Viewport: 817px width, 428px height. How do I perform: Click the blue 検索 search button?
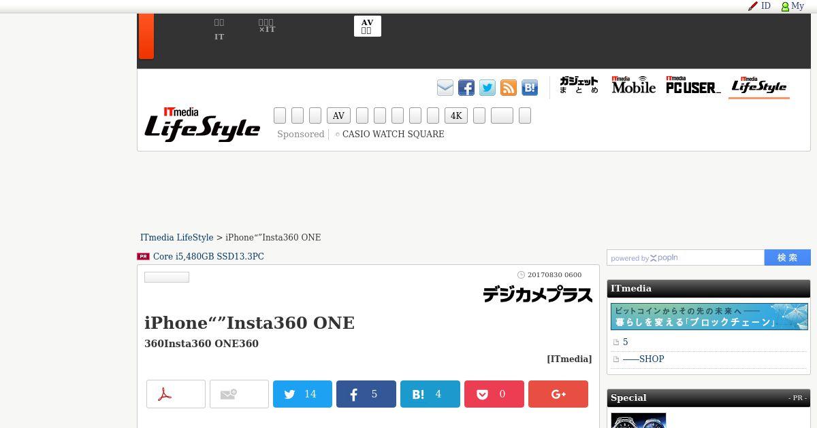[788, 257]
